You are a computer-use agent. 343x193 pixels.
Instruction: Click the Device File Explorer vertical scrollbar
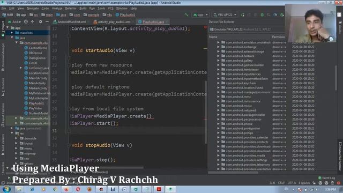pos(336,78)
